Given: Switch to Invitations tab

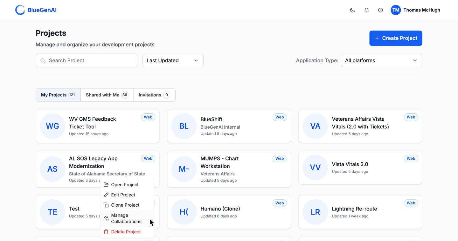Looking at the screenshot, I should 155,95.
